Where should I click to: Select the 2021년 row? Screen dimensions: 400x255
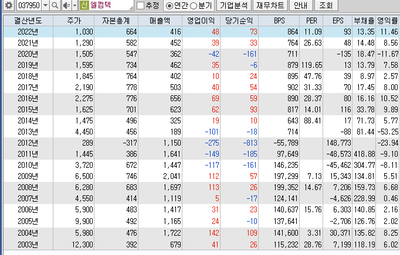(201, 43)
